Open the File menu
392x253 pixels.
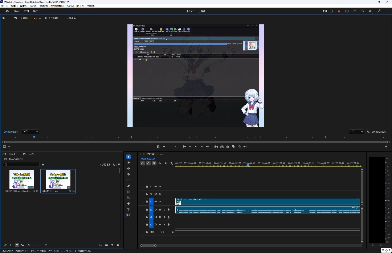point(4,6)
